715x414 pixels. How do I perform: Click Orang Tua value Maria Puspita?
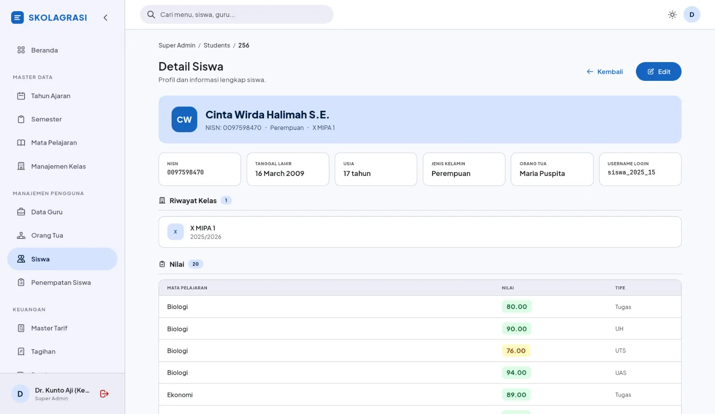tap(542, 173)
